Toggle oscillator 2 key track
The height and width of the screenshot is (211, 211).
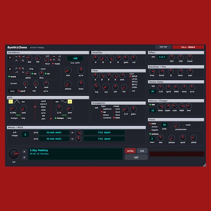tap(12, 77)
